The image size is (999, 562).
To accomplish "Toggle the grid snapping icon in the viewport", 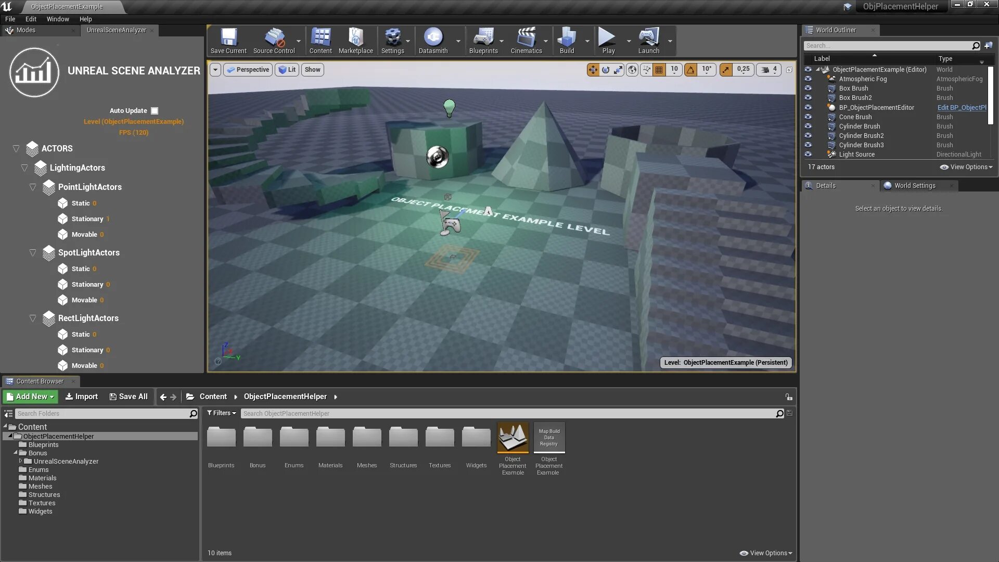I will [x=659, y=70].
